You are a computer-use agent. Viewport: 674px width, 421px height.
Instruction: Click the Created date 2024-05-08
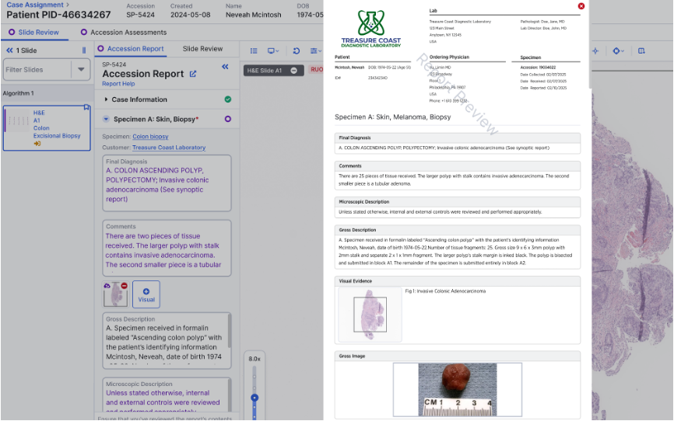(190, 15)
